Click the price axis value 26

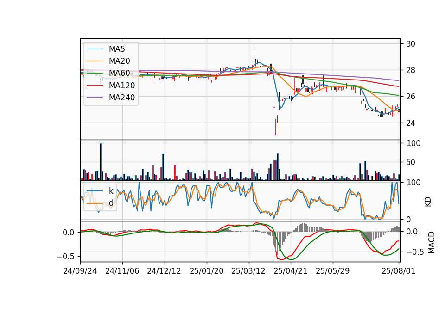411,97
